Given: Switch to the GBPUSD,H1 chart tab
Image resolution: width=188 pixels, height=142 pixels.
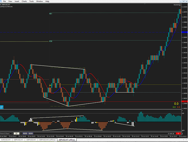Looking at the screenshot, I should (x=18, y=140).
